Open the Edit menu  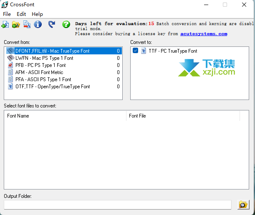tap(21, 14)
